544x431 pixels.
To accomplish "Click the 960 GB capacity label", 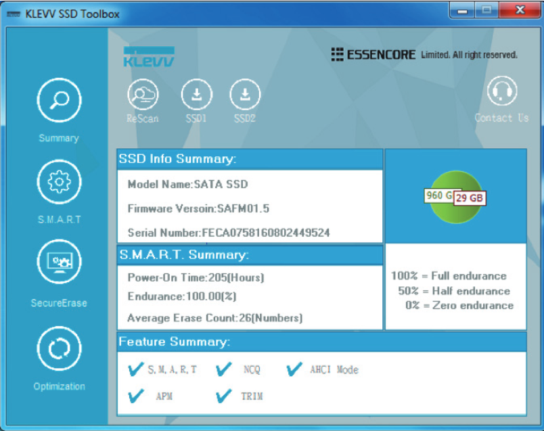I will [438, 196].
